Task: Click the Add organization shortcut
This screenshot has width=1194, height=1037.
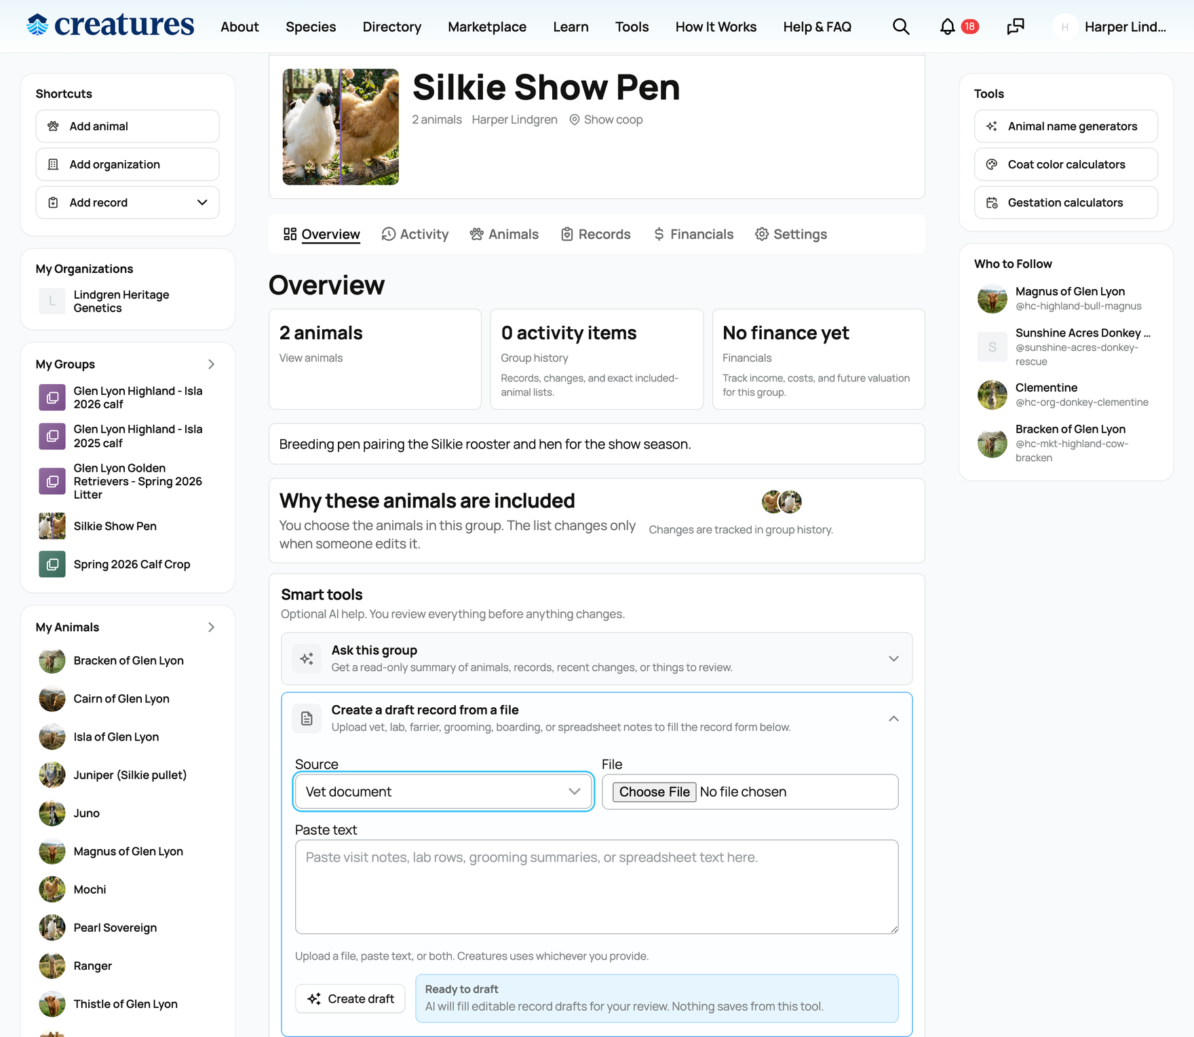Action: tap(128, 164)
